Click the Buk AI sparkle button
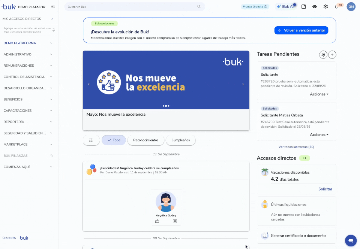 click(285, 7)
